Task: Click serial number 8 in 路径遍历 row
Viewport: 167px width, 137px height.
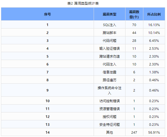Action: (47, 80)
